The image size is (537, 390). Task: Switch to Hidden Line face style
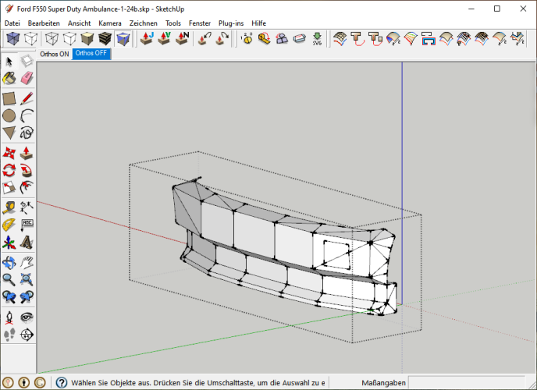69,39
